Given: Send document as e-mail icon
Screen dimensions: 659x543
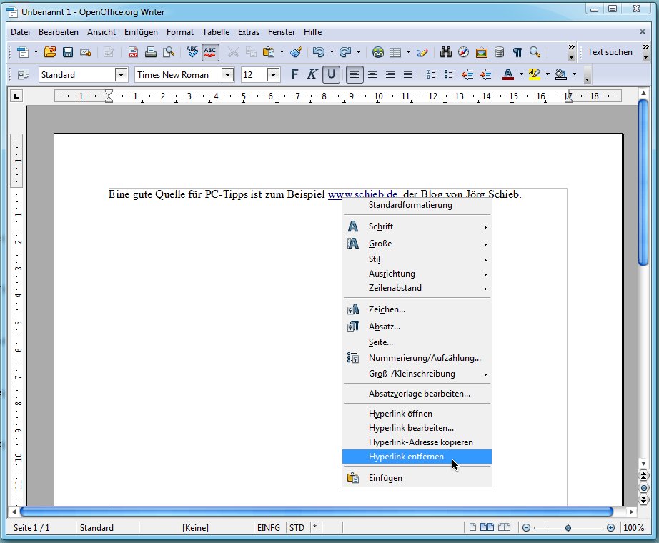Looking at the screenshot, I should (x=86, y=52).
